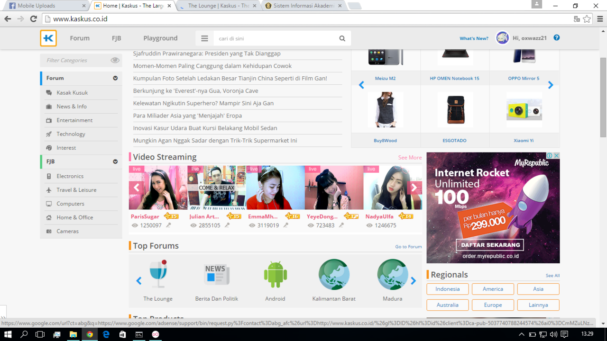Bookmark page with star icon
The width and height of the screenshot is (607, 341).
(x=587, y=19)
